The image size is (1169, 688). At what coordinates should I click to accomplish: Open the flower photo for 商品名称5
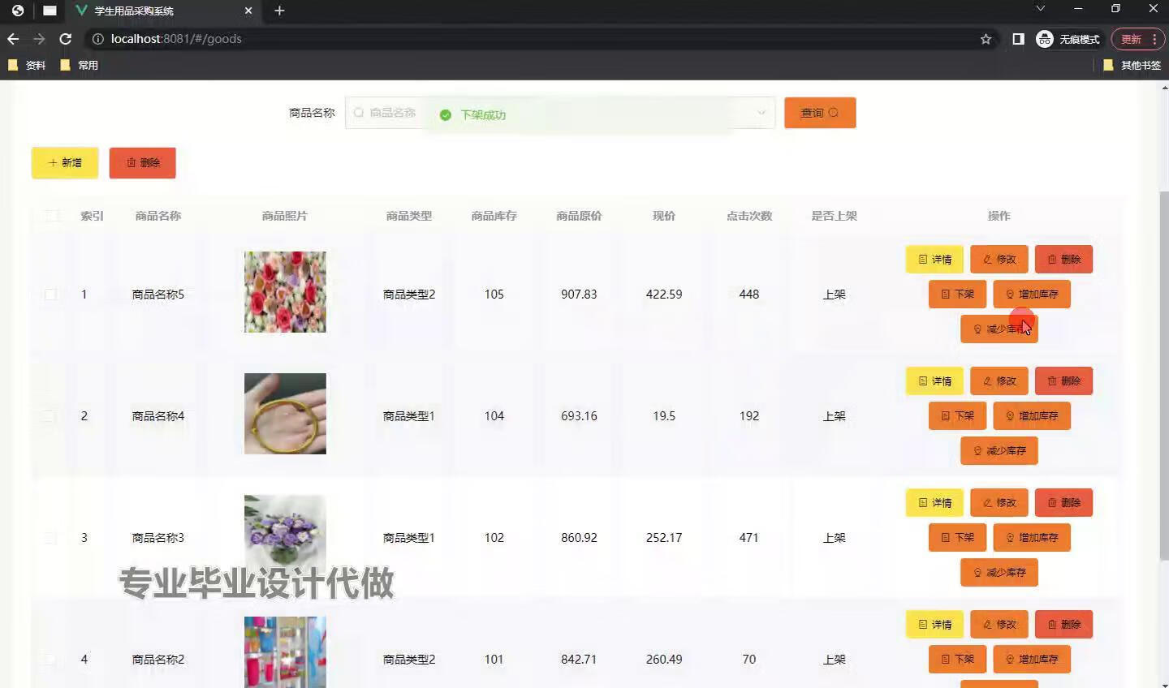285,292
